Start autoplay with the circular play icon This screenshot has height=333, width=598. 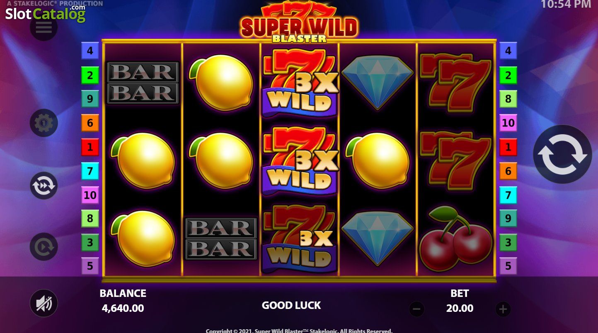point(44,247)
